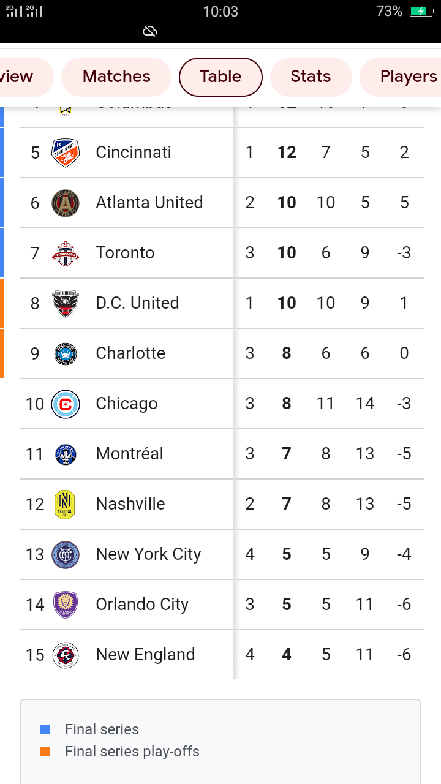Tap the New York City FC badge

coord(66,554)
